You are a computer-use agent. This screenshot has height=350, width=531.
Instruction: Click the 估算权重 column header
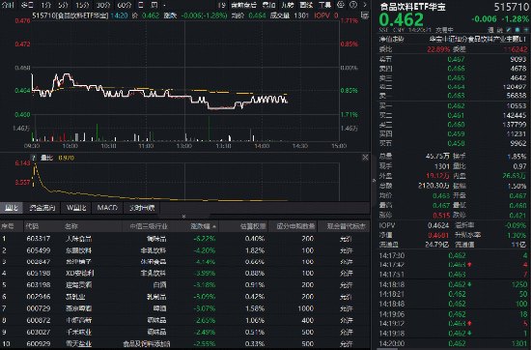[x=253, y=226]
